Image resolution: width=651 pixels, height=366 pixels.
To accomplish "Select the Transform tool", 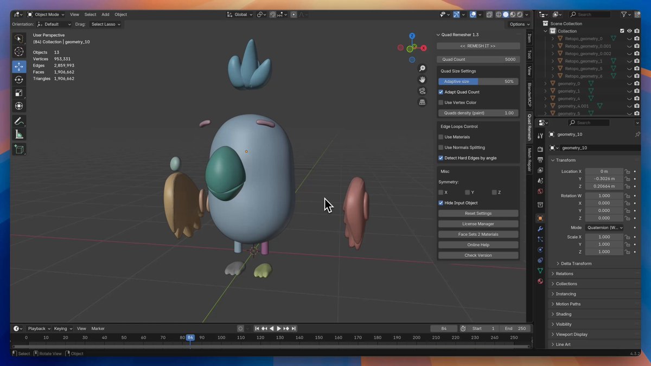I will point(19,106).
